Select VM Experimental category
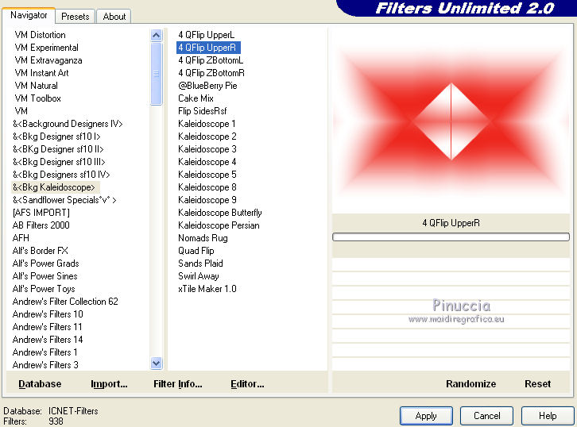The width and height of the screenshot is (577, 427). (x=46, y=48)
